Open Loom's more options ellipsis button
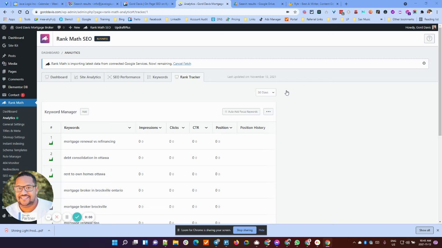 pos(48,217)
